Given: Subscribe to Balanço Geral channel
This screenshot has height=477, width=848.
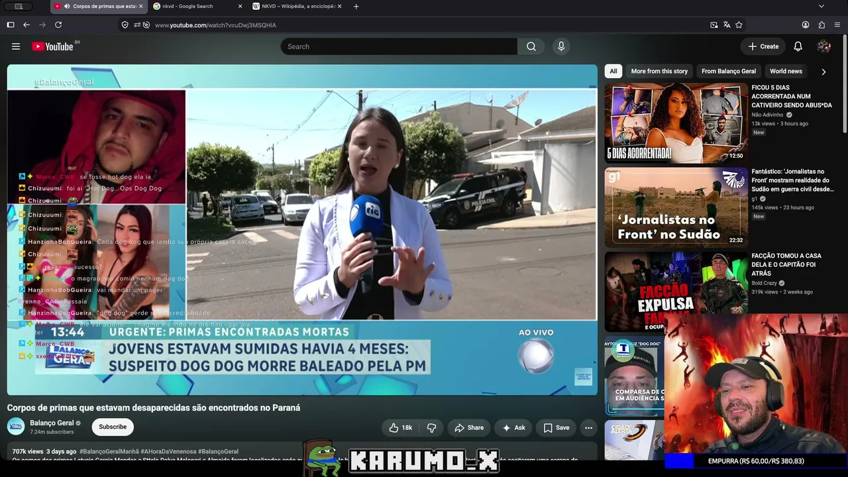Looking at the screenshot, I should [113, 427].
